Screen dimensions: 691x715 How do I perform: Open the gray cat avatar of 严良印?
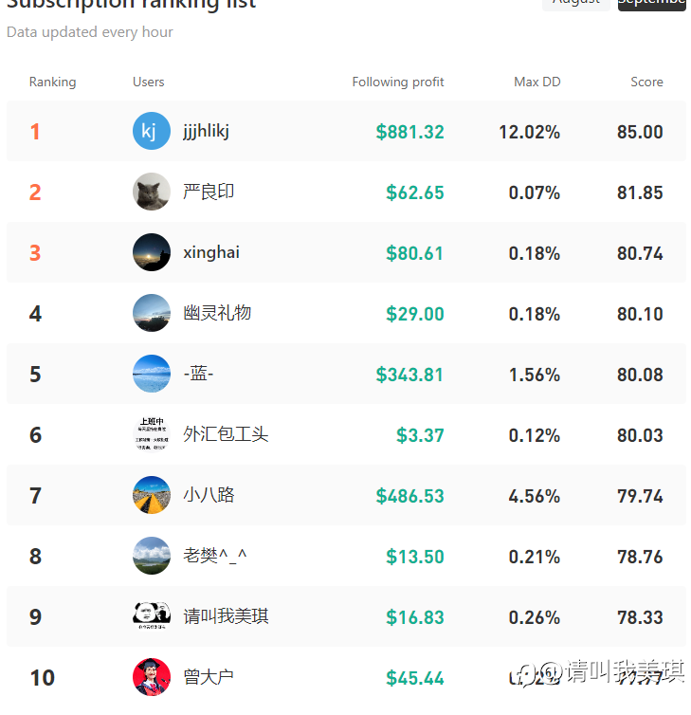[152, 192]
